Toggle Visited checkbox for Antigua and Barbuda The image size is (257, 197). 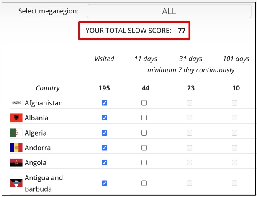pos(105,183)
